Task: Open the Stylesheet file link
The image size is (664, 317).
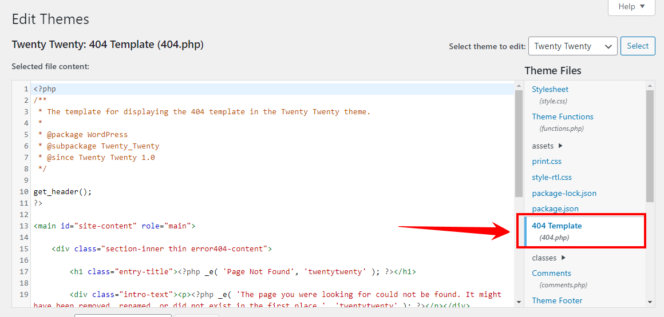Action: pos(550,90)
